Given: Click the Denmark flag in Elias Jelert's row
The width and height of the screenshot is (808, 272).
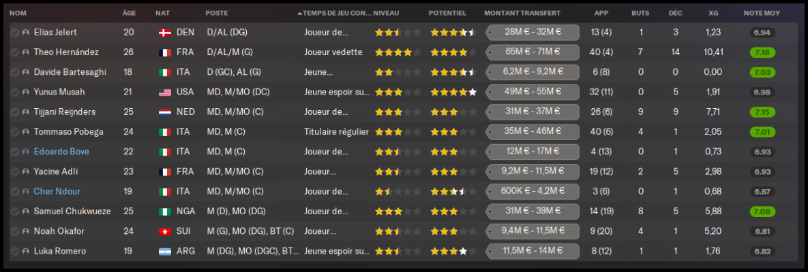Looking at the screenshot, I should (164, 32).
